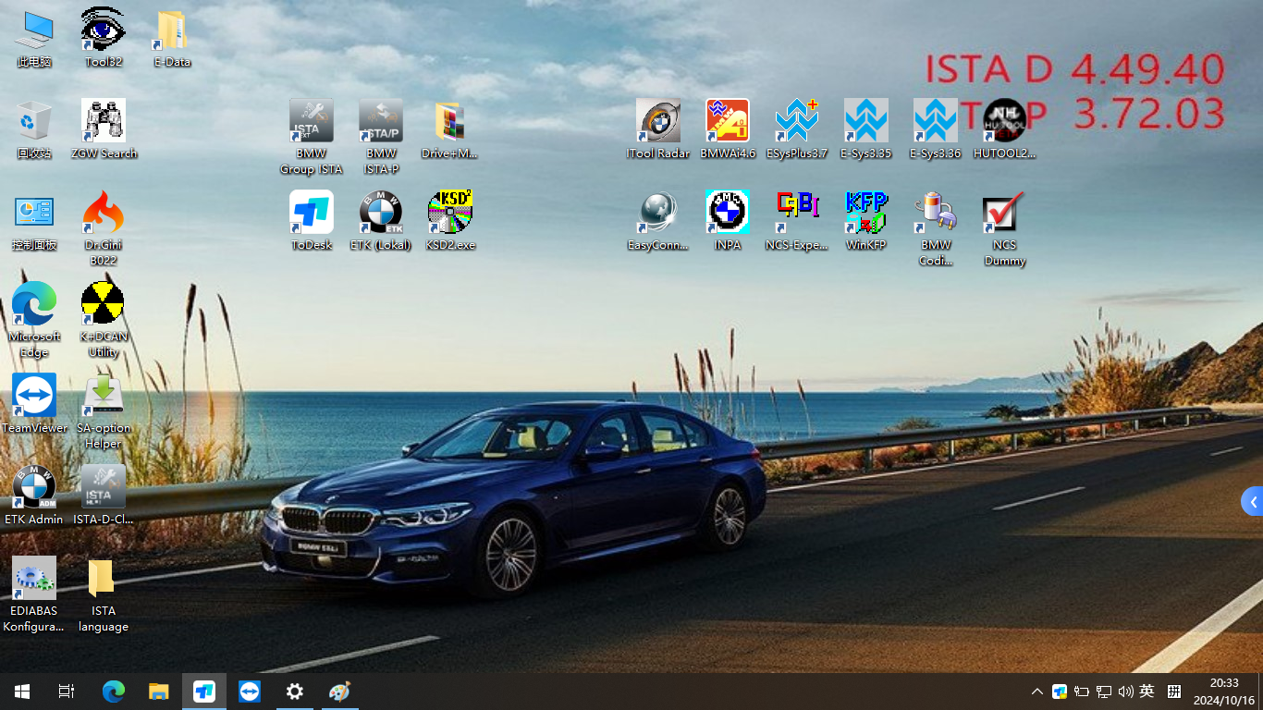Open the network status tray icon
The width and height of the screenshot is (1263, 710).
point(1104,692)
